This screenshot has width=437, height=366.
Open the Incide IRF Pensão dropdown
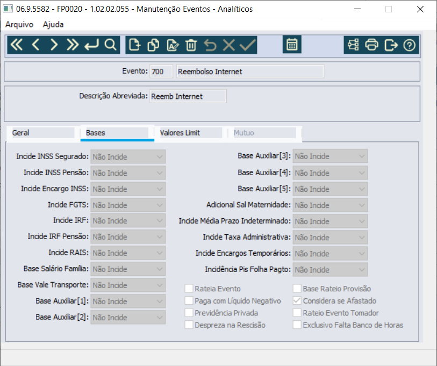point(128,236)
